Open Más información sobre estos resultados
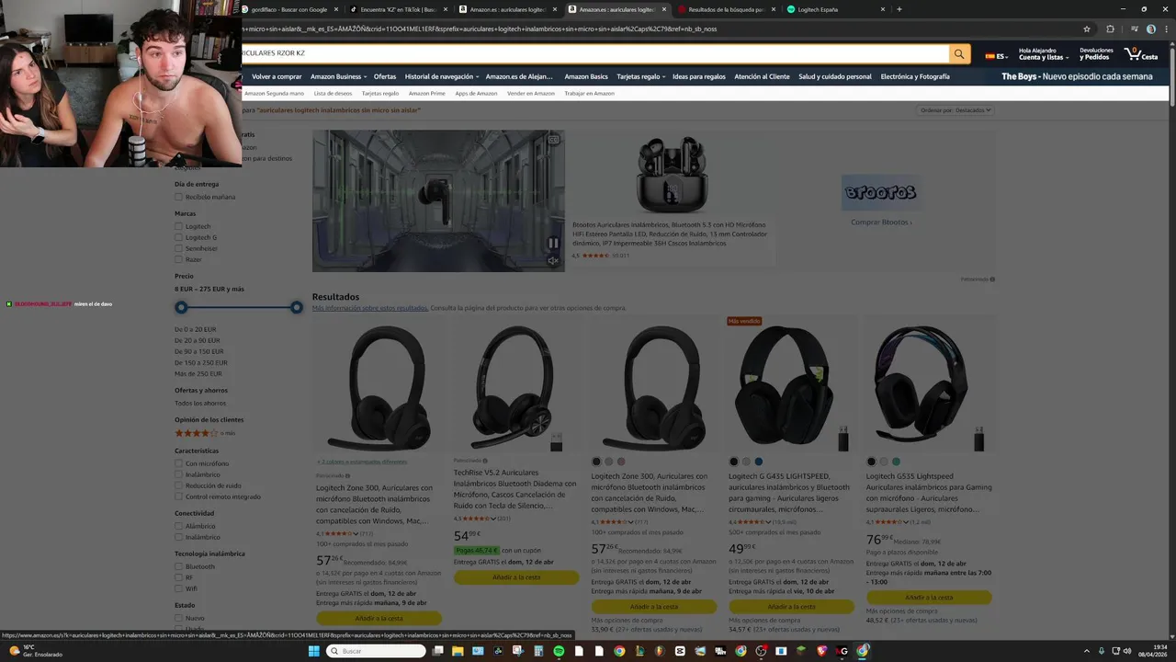 pyautogui.click(x=369, y=308)
